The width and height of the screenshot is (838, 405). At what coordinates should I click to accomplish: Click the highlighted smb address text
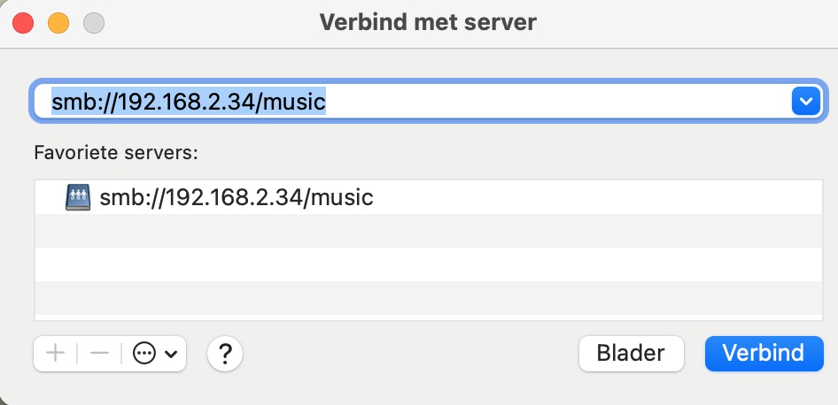coord(189,101)
